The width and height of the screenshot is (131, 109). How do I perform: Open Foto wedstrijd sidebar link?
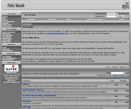[7, 35]
